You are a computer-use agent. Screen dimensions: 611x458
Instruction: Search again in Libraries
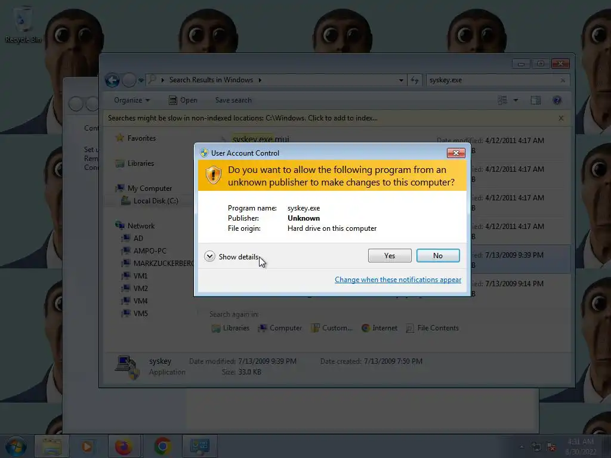[x=230, y=328]
